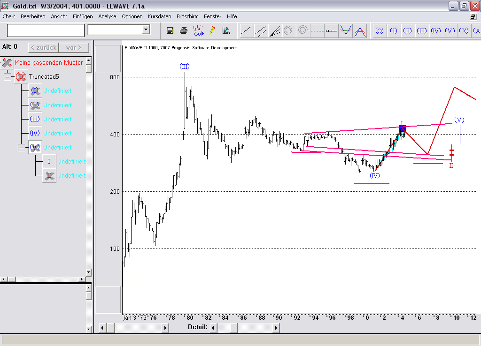The height and width of the screenshot is (346, 481).
Task: Select the red dashed horizontal line tool
Action: click(318, 31)
